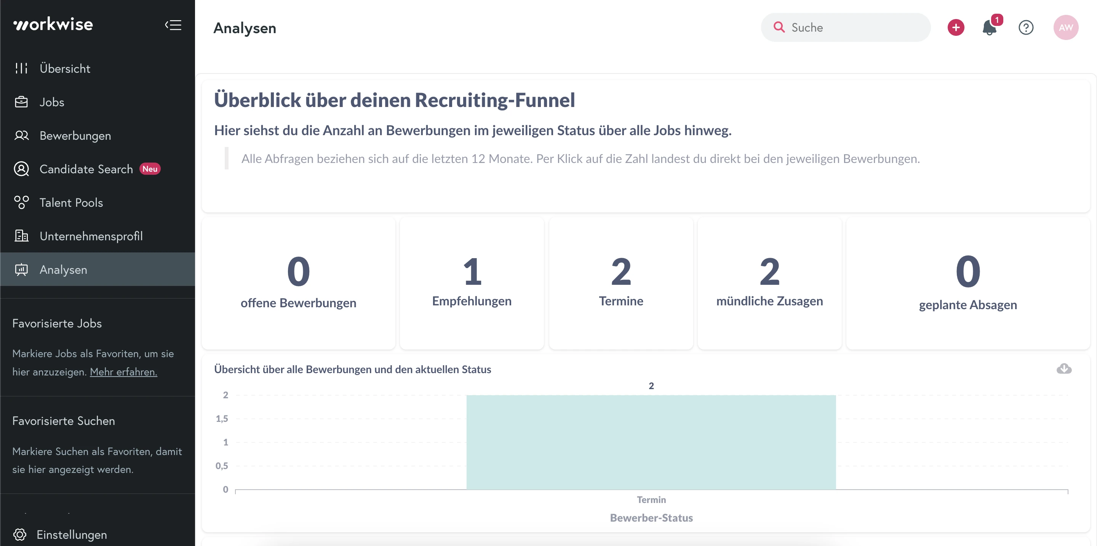Open Einstellungen with the gear icon
1097x546 pixels.
coord(21,535)
